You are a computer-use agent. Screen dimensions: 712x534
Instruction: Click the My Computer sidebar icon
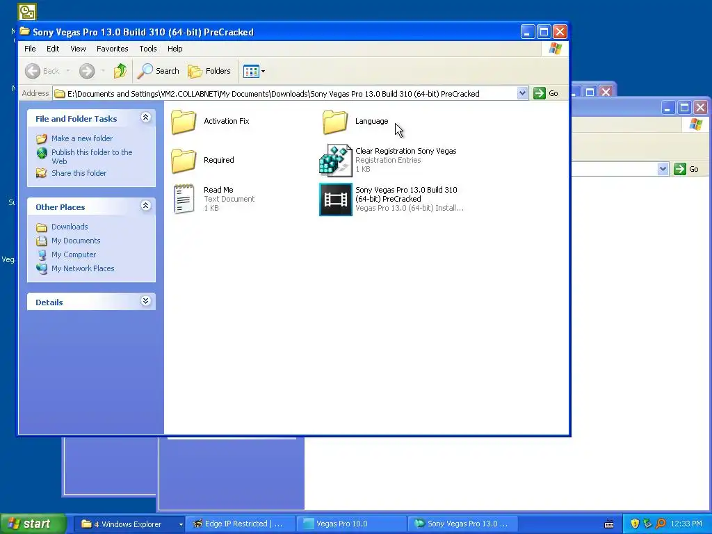42,254
